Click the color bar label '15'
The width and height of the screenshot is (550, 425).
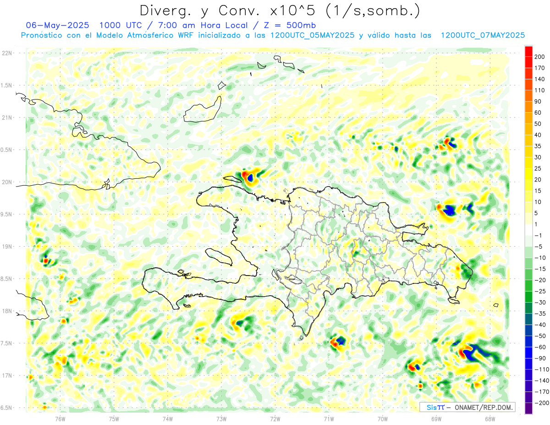[x=539, y=191]
